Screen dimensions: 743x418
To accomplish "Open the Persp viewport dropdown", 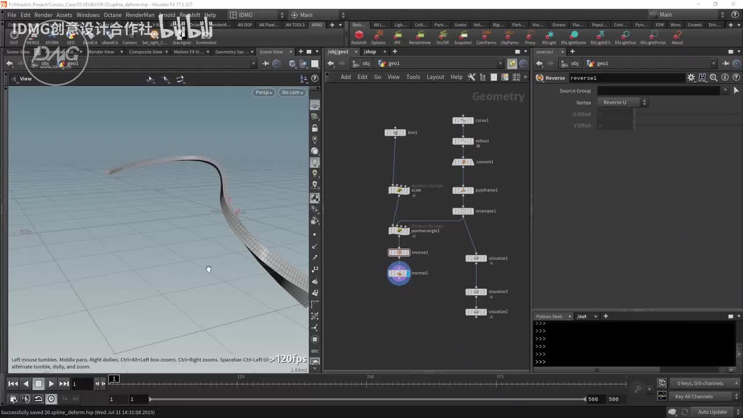I will click(263, 92).
